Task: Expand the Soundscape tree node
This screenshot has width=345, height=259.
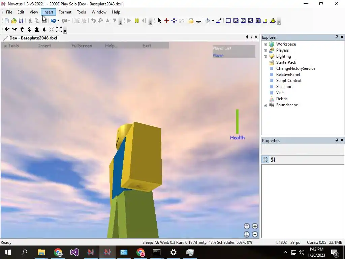Action: [x=265, y=105]
